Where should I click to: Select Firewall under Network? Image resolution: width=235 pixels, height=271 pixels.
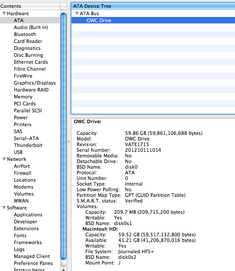pos(23,173)
